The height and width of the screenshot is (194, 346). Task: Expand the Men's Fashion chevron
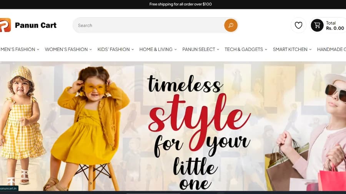coord(38,49)
